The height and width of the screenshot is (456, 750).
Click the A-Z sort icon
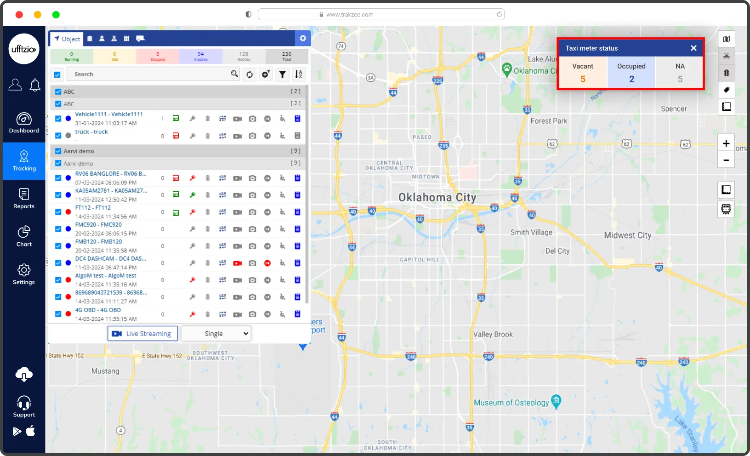coord(299,74)
